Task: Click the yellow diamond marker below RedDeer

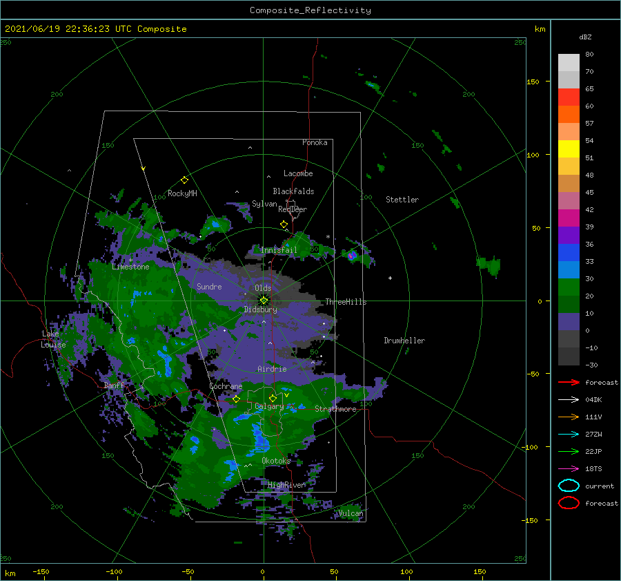Action: pyautogui.click(x=284, y=225)
